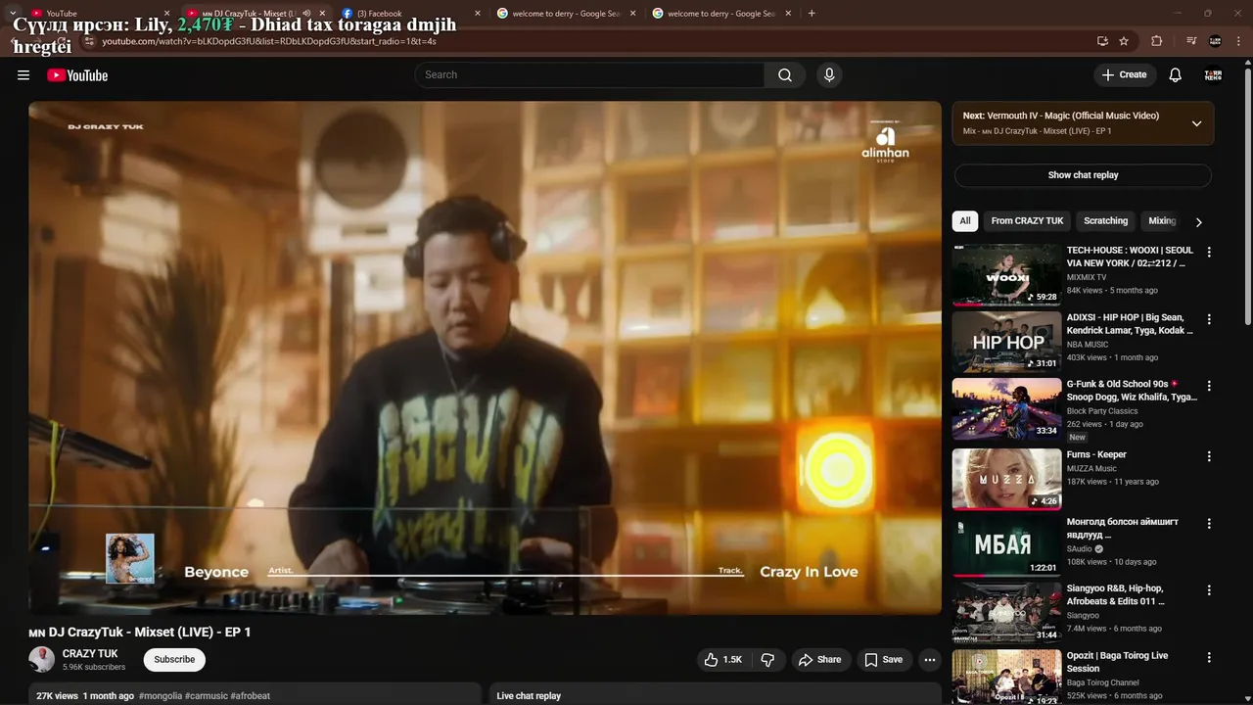Click the install app icon in address bar
Screen dimensions: 1253x705
(x=1102, y=41)
